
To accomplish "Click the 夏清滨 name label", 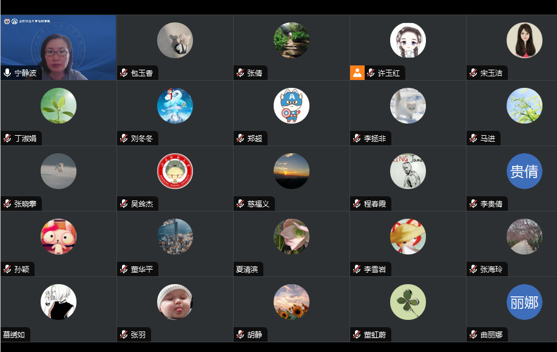I will tap(247, 270).
